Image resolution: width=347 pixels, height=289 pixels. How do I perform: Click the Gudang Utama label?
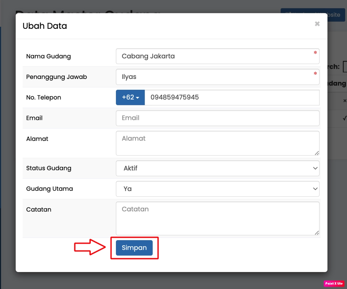(49, 189)
